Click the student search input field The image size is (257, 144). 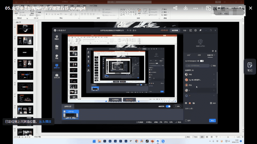197,66
